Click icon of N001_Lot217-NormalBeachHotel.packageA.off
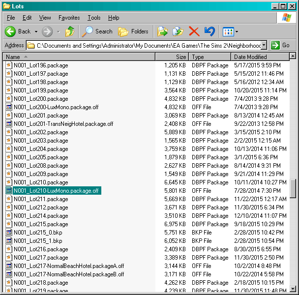 [x=8, y=265]
